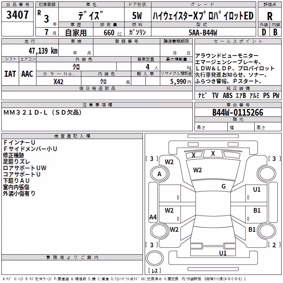283x283 pixels.
Task: Click registration month value 7
Action: 47,32
